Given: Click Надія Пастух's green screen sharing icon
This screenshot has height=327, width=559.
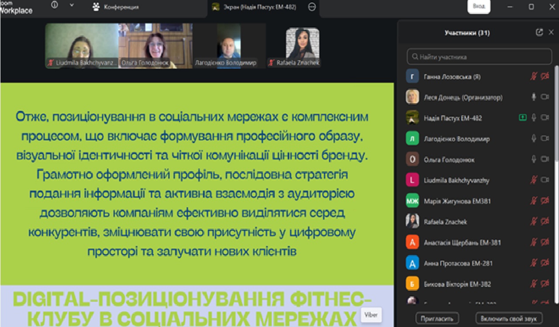Looking at the screenshot, I should click(x=522, y=118).
